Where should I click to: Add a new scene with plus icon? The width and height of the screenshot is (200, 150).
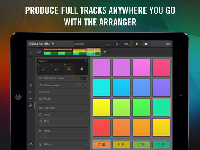105,52
